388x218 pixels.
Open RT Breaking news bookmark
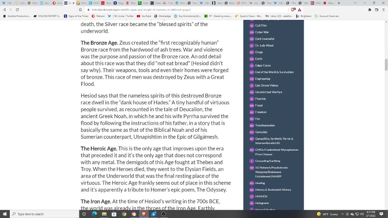(x=218, y=16)
